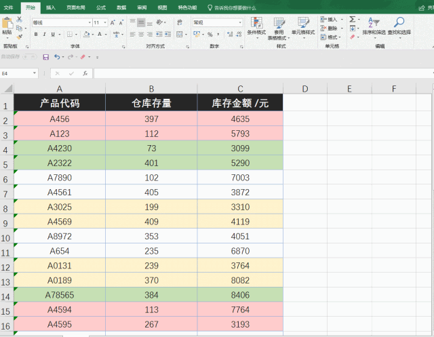Open Cell Styles (单元格样式)
434x337 pixels.
click(303, 28)
